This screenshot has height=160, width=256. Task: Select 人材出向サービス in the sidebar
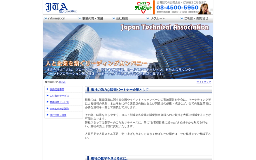(x=59, y=96)
